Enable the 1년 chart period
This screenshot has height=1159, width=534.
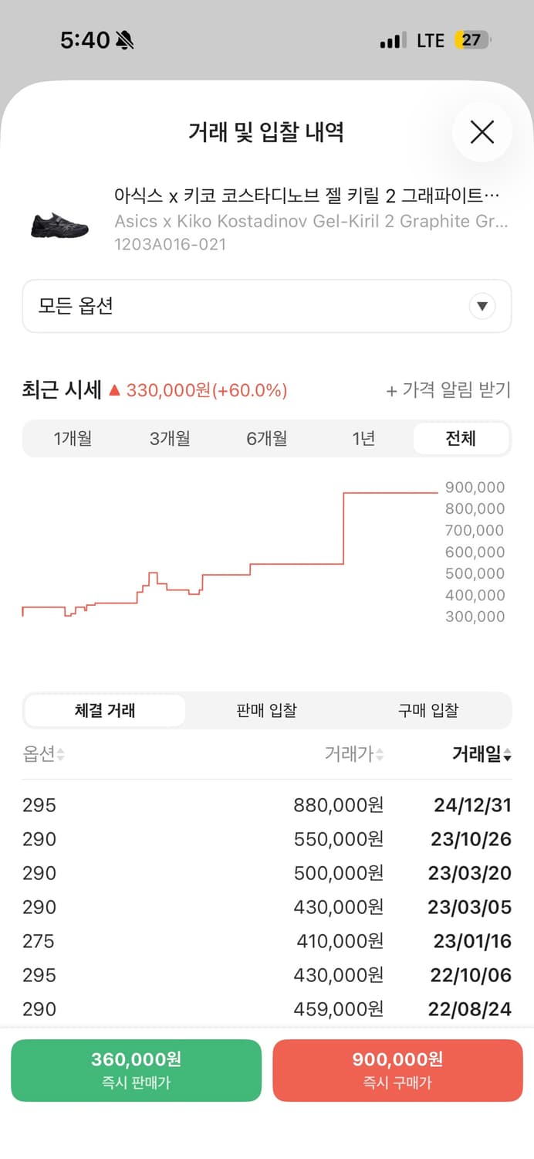pos(363,437)
